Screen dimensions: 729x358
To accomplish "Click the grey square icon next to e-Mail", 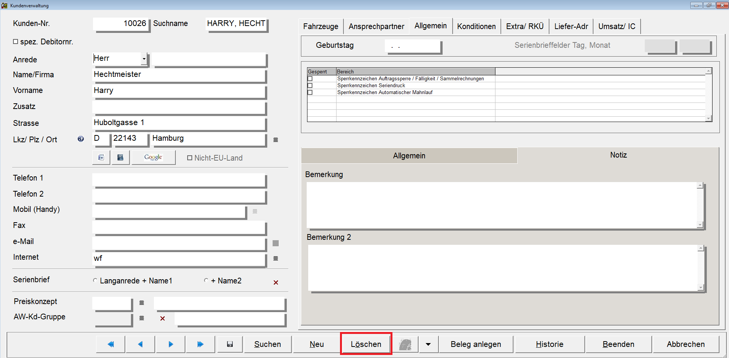I will pos(276,243).
